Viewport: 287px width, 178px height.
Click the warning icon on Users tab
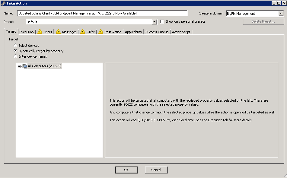[40, 32]
